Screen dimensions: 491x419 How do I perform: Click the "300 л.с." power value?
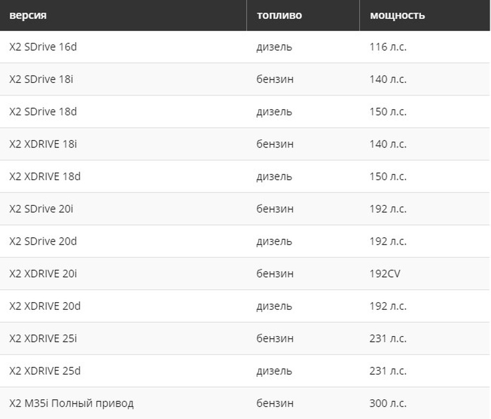coord(388,404)
